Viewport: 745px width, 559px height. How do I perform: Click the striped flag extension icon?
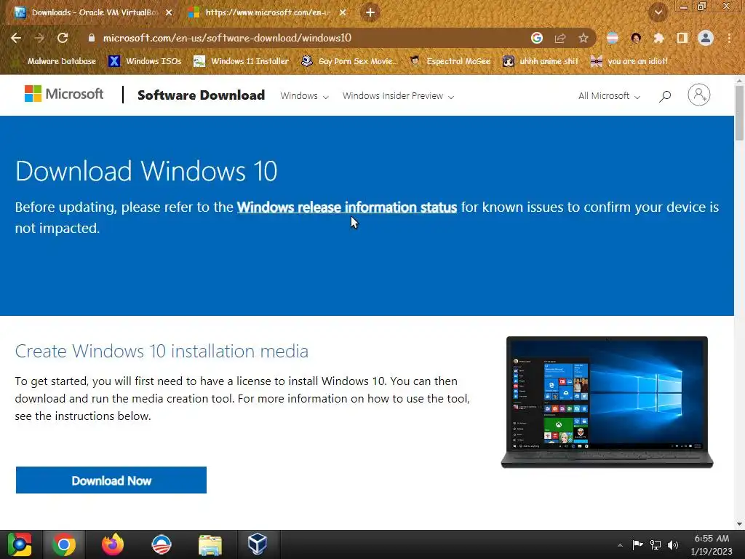coord(613,38)
